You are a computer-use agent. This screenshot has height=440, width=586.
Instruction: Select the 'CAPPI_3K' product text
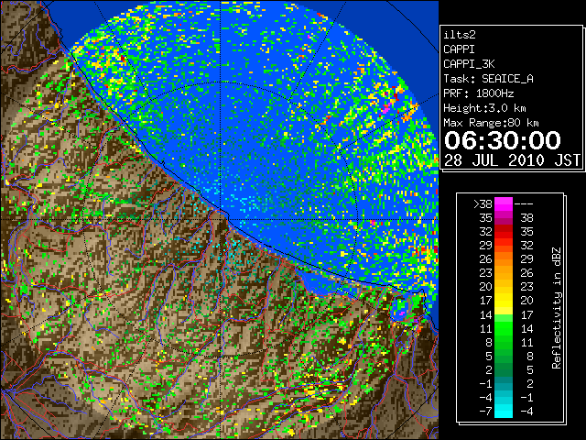pos(469,64)
